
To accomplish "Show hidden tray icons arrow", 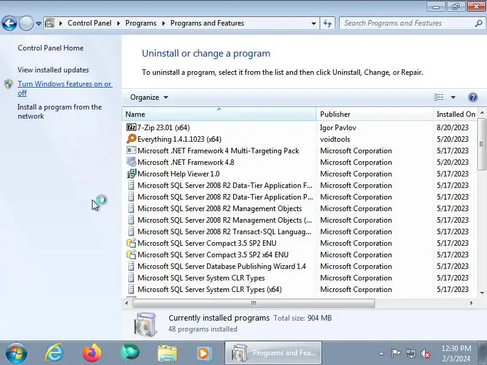I will 382,353.
